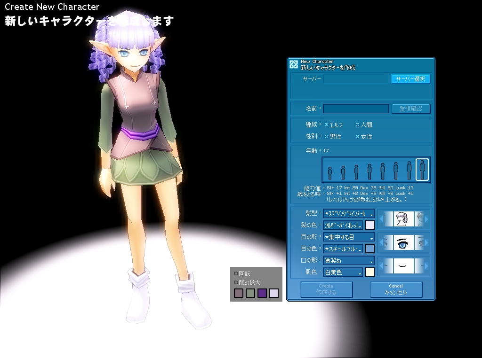Select the 人間 (human) race radio button

pyautogui.click(x=357, y=125)
